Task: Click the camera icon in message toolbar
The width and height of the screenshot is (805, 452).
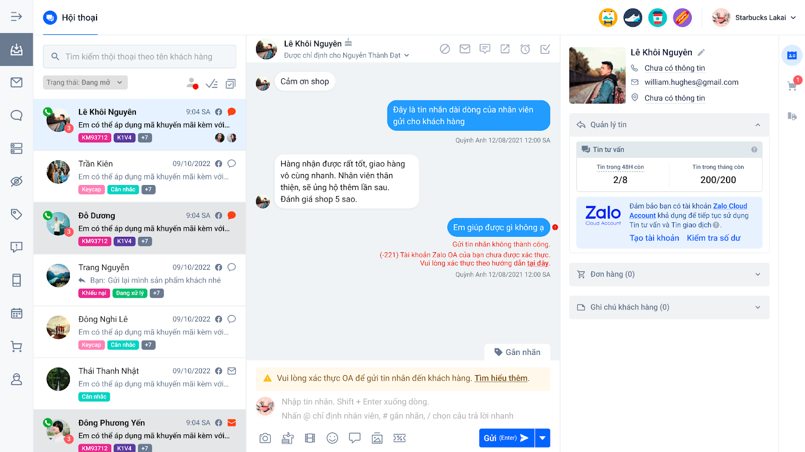Action: 265,438
